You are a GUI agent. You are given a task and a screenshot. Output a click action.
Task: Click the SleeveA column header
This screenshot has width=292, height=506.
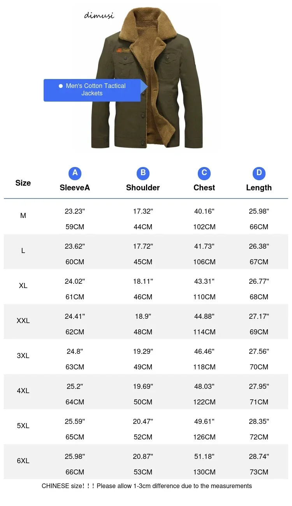(x=75, y=188)
